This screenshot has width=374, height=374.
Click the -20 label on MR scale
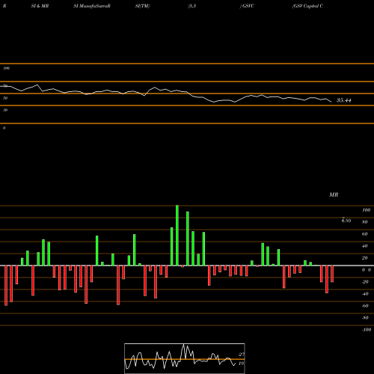point(365,282)
